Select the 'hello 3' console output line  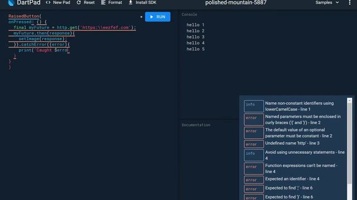[x=195, y=37]
